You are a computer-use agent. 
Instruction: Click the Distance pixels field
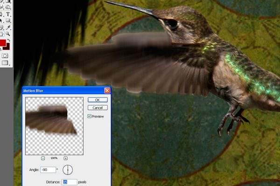point(70,182)
